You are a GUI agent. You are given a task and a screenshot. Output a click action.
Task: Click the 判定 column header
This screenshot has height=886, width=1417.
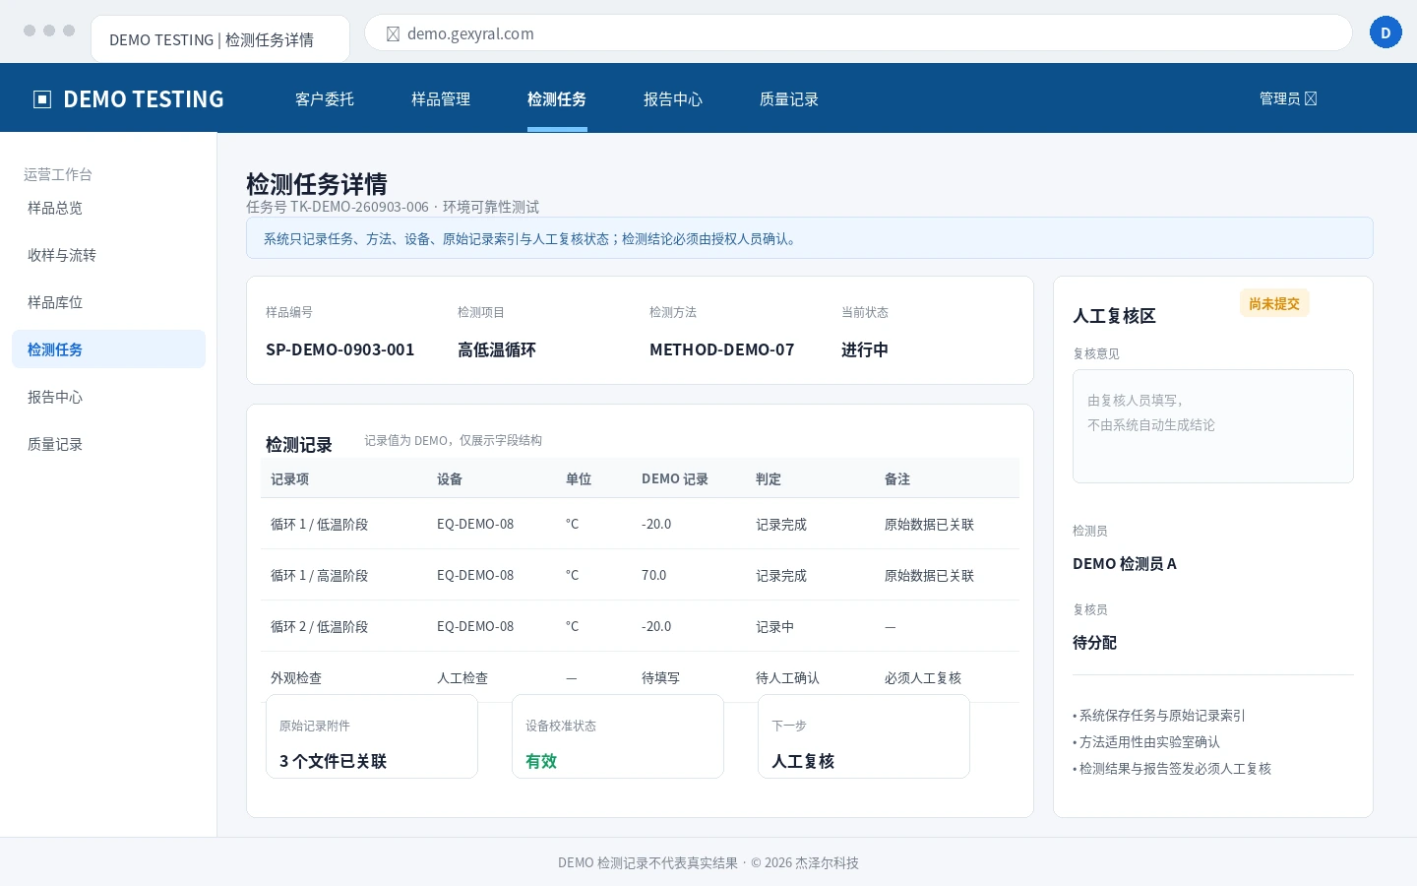point(769,479)
